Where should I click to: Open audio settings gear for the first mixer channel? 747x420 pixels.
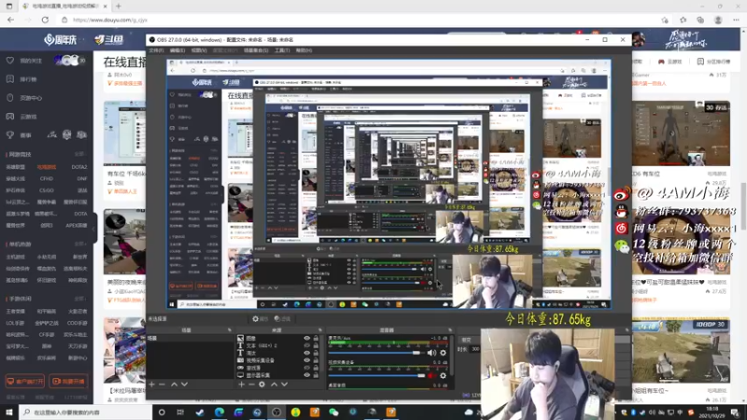[x=443, y=353]
